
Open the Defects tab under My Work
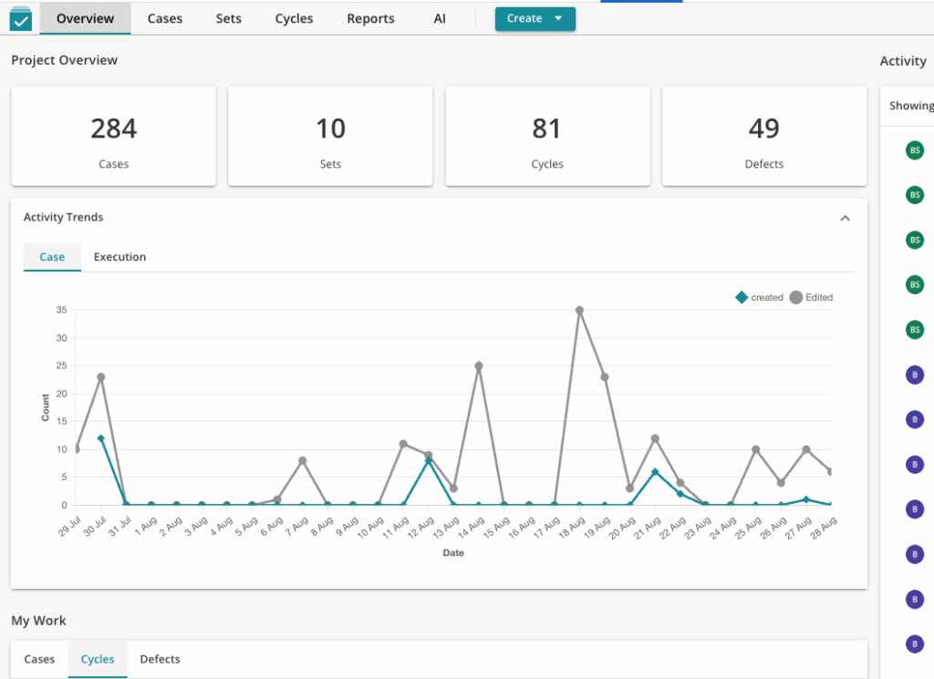[160, 659]
